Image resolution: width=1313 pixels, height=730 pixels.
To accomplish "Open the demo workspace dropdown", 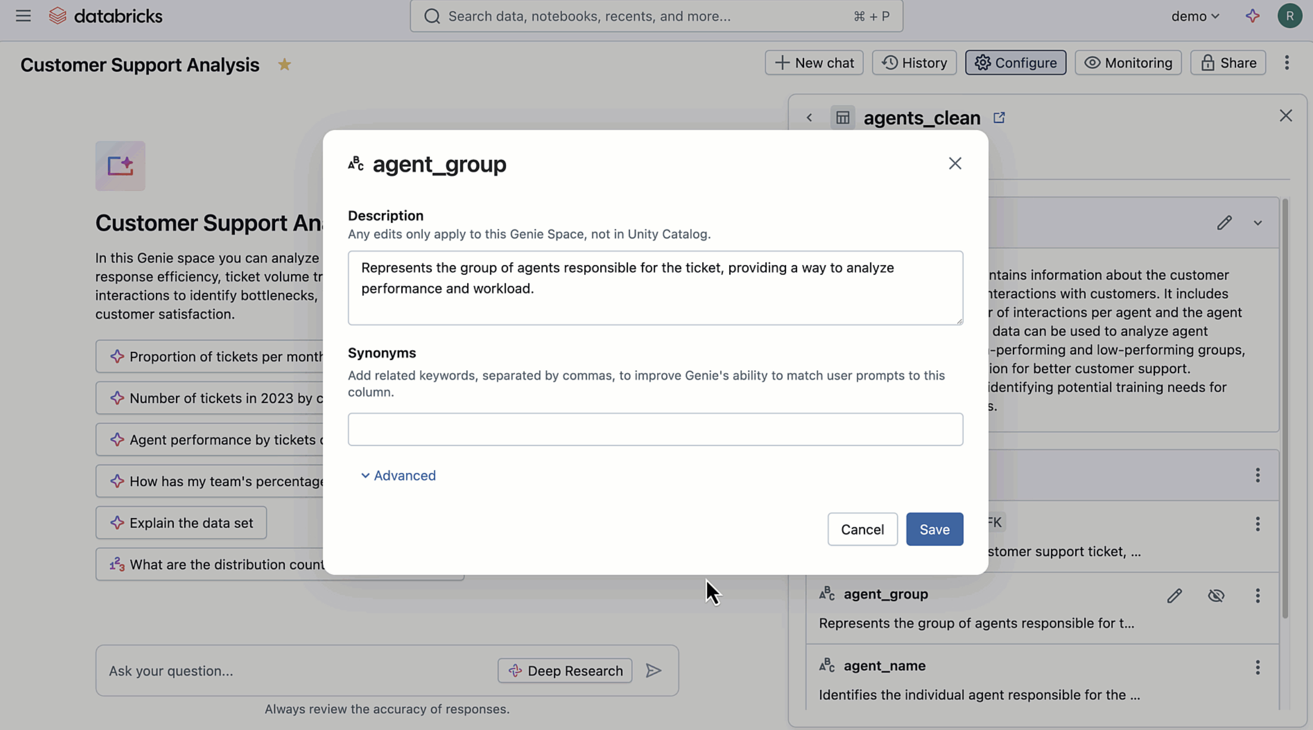I will coord(1195,16).
